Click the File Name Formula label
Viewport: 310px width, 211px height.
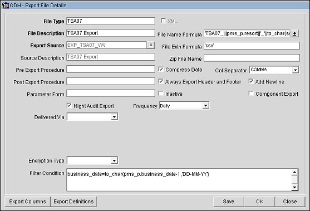(180, 35)
